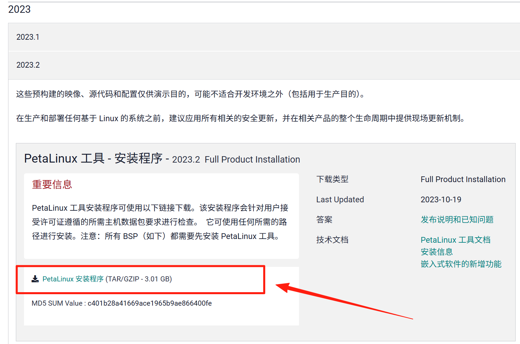The height and width of the screenshot is (344, 520).
Task: Click the 重要信息 heading
Action: pyautogui.click(x=52, y=184)
